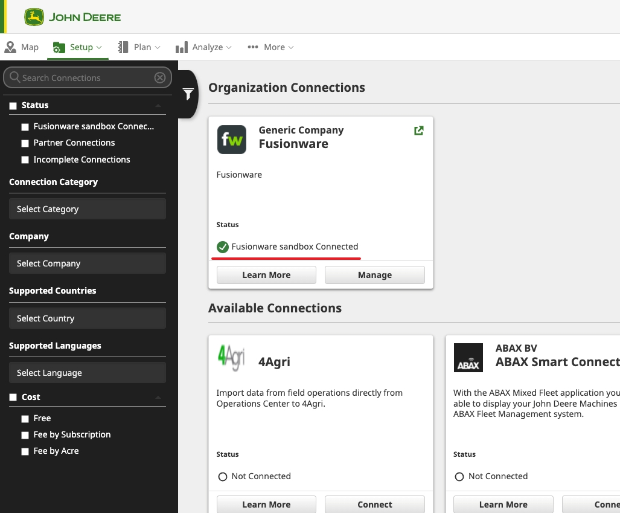Toggle the filter funnel panel icon
The image size is (620, 513).
point(188,94)
